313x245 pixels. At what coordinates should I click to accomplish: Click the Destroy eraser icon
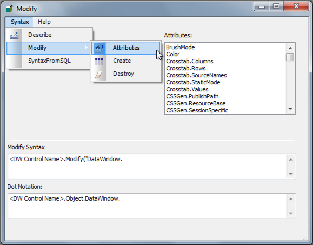[99, 75]
